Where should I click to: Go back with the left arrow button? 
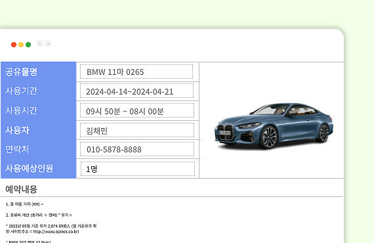tap(39, 43)
